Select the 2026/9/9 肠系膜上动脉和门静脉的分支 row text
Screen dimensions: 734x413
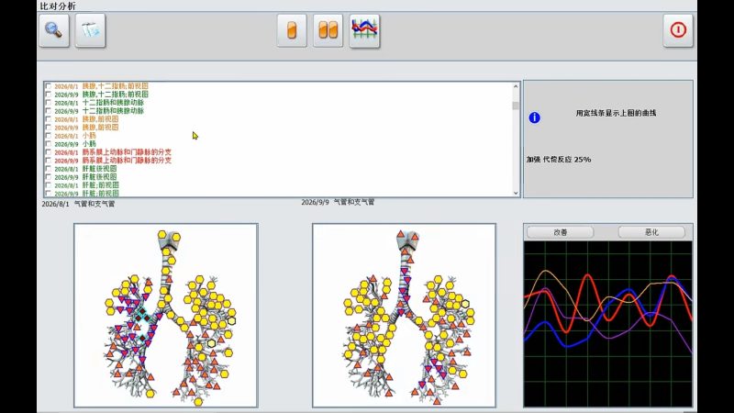coord(113,160)
